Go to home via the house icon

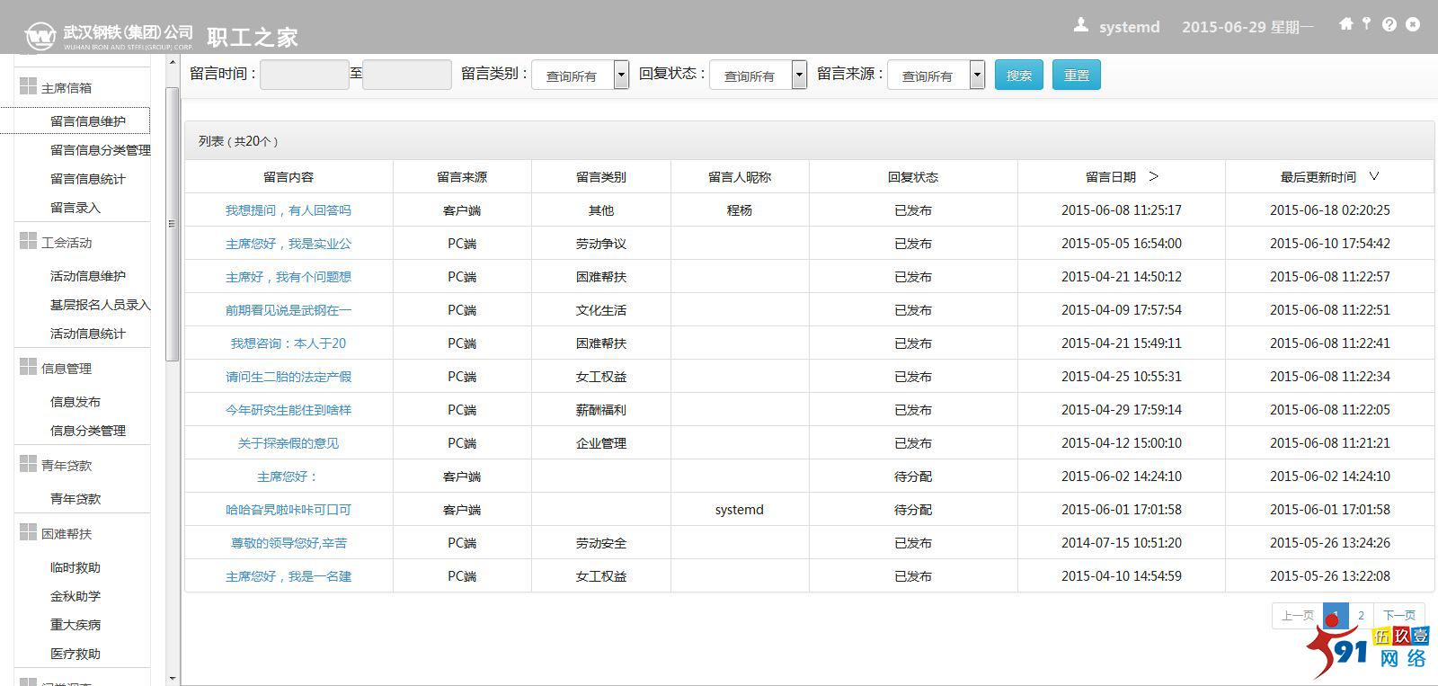(1345, 24)
